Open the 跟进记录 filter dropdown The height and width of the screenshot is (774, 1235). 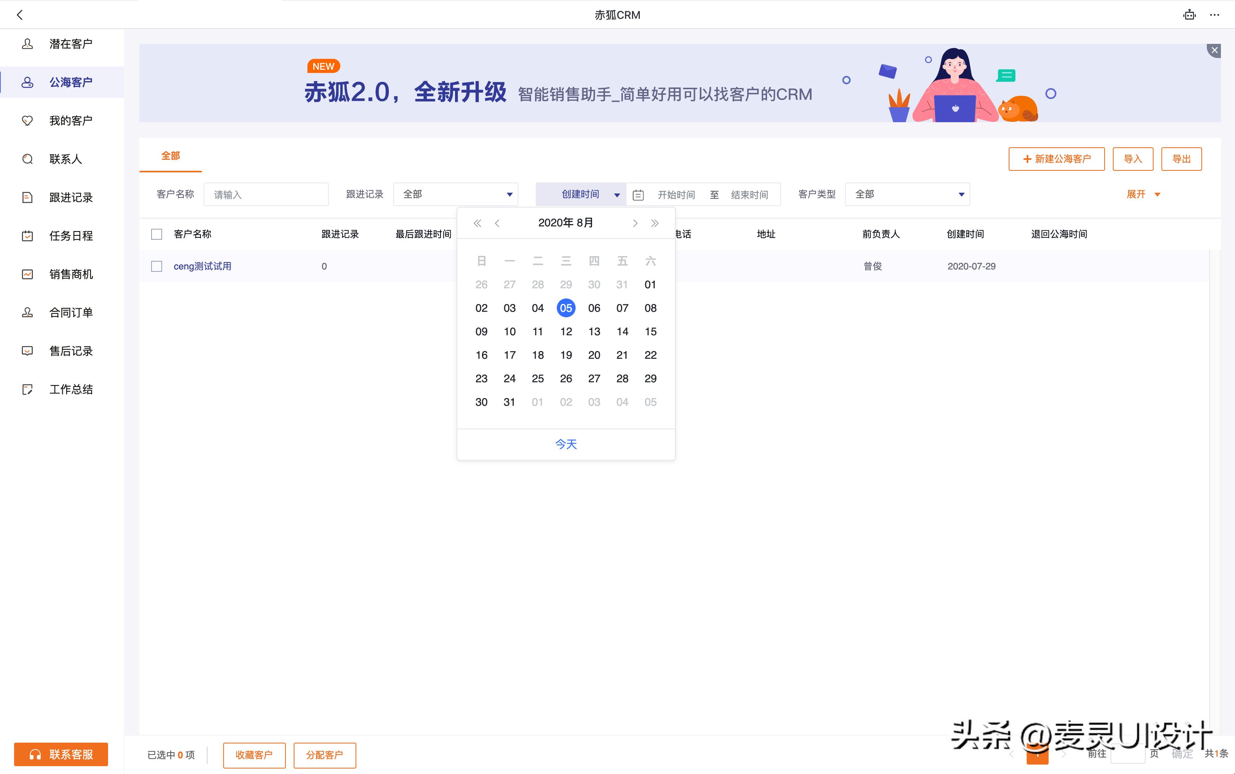tap(455, 194)
